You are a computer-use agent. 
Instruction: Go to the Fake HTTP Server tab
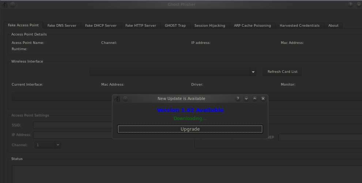tap(140, 26)
